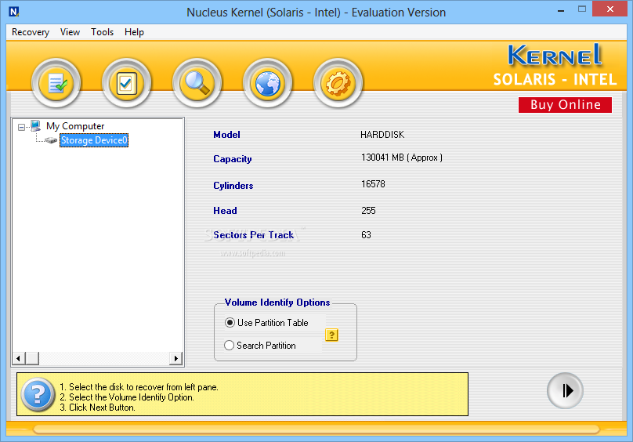Click the Storage Device0 drive icon
Viewport: 633px width, 442px height.
point(51,140)
